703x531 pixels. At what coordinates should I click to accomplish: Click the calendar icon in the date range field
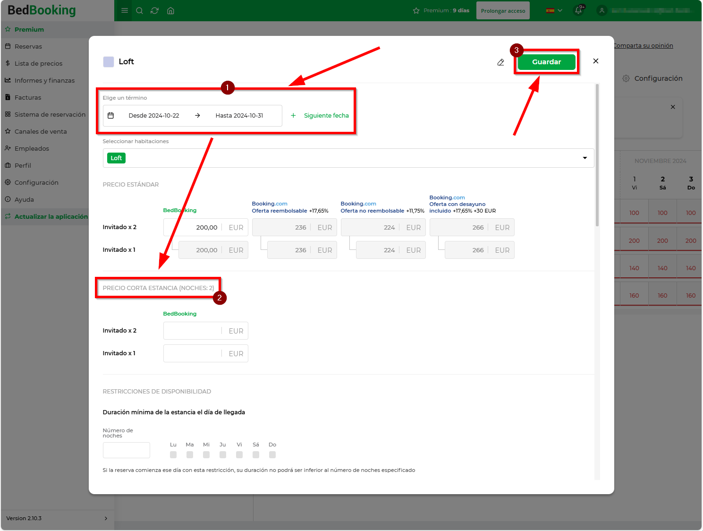pyautogui.click(x=111, y=115)
